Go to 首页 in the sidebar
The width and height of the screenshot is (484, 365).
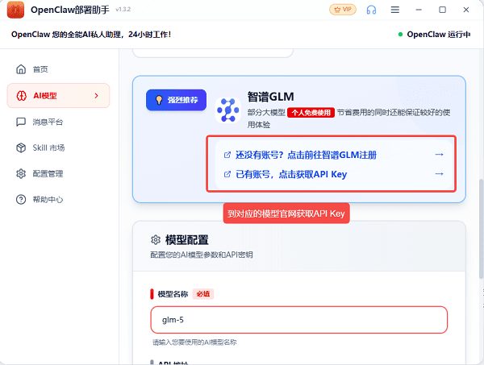58,69
